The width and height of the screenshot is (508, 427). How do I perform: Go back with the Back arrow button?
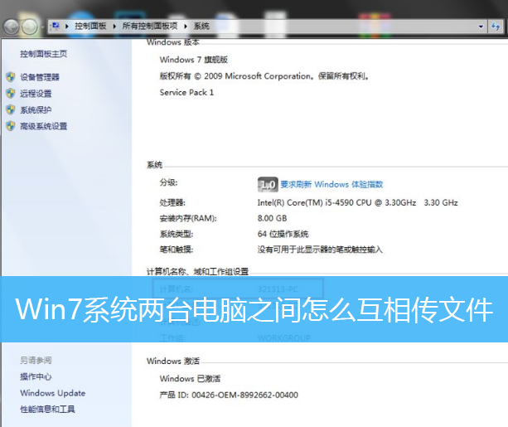click(12, 27)
